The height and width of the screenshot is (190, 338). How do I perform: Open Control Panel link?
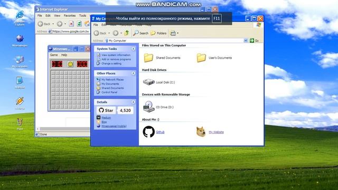click(109, 92)
